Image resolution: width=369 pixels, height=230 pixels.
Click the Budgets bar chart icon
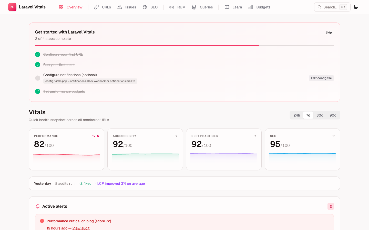pyautogui.click(x=251, y=7)
